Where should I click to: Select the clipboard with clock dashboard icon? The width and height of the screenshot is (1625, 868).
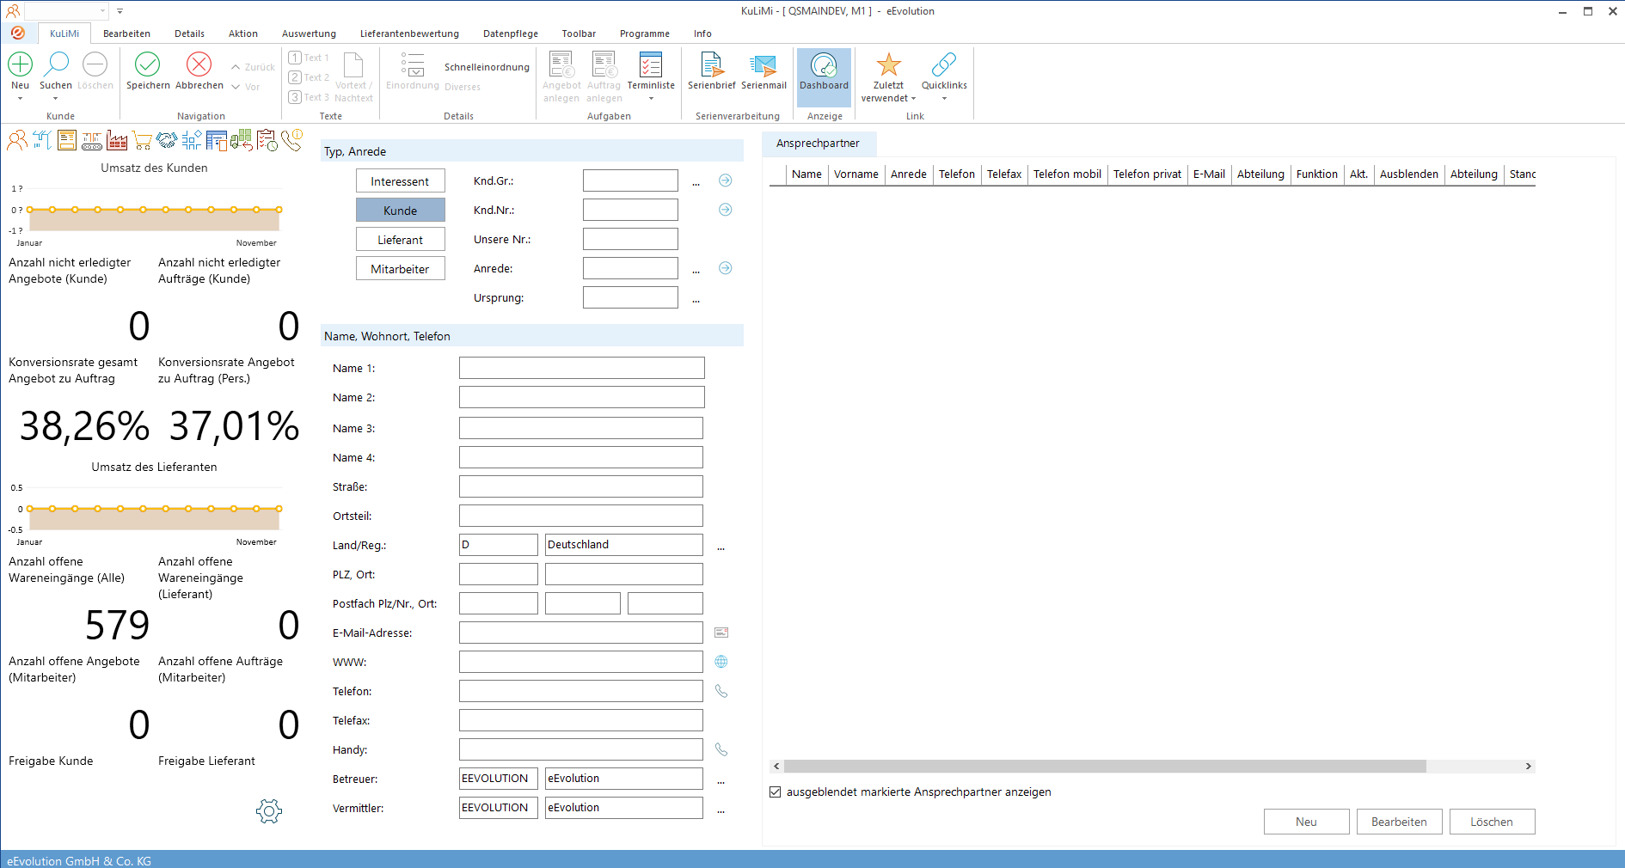point(267,140)
